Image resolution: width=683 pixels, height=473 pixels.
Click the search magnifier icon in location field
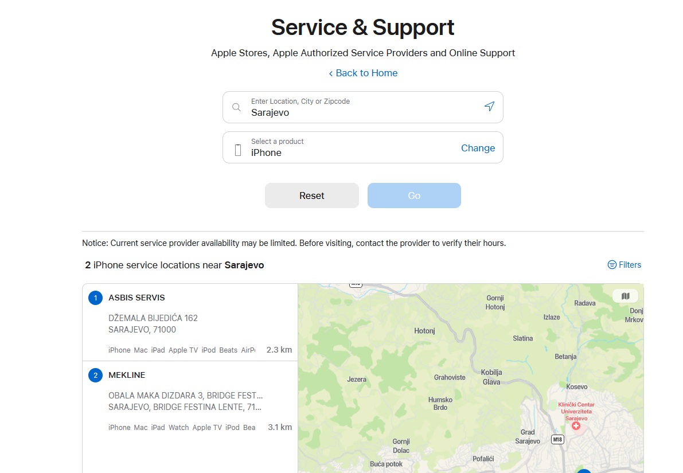point(236,107)
